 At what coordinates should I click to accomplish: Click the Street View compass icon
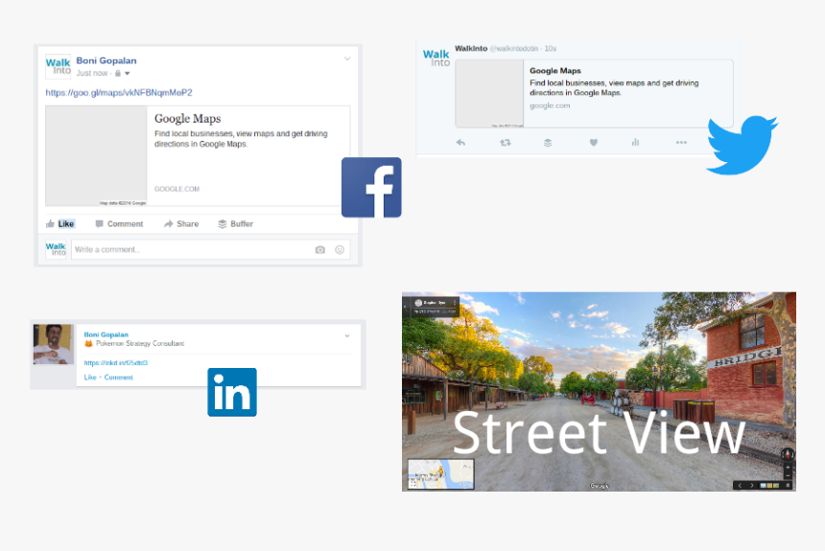pyautogui.click(x=788, y=454)
